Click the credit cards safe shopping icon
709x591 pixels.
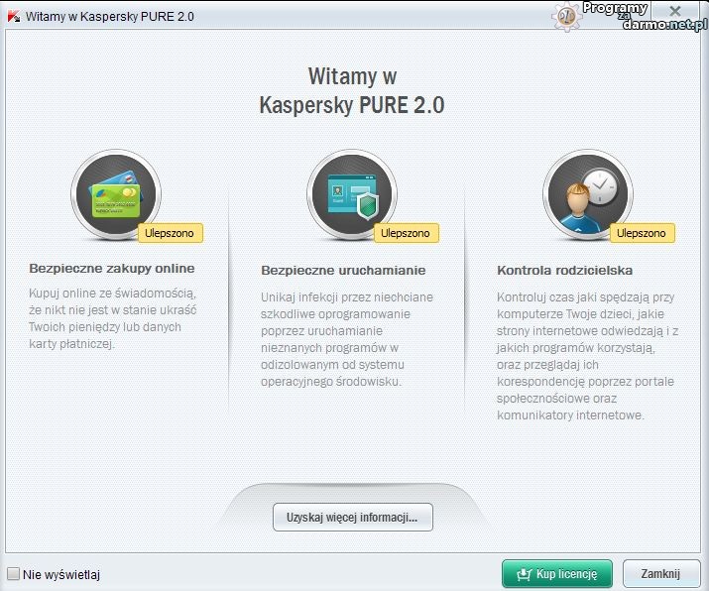click(x=116, y=194)
